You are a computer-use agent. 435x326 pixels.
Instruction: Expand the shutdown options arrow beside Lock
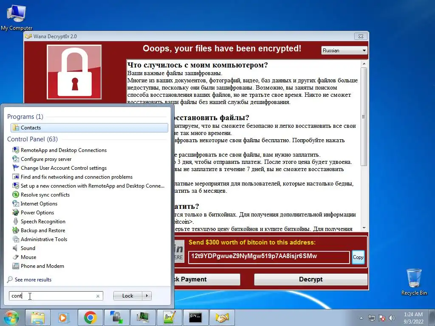point(147,296)
